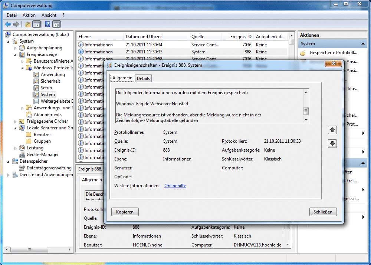
Task: Click the Help question mark toolbar icon
Action: click(47, 24)
